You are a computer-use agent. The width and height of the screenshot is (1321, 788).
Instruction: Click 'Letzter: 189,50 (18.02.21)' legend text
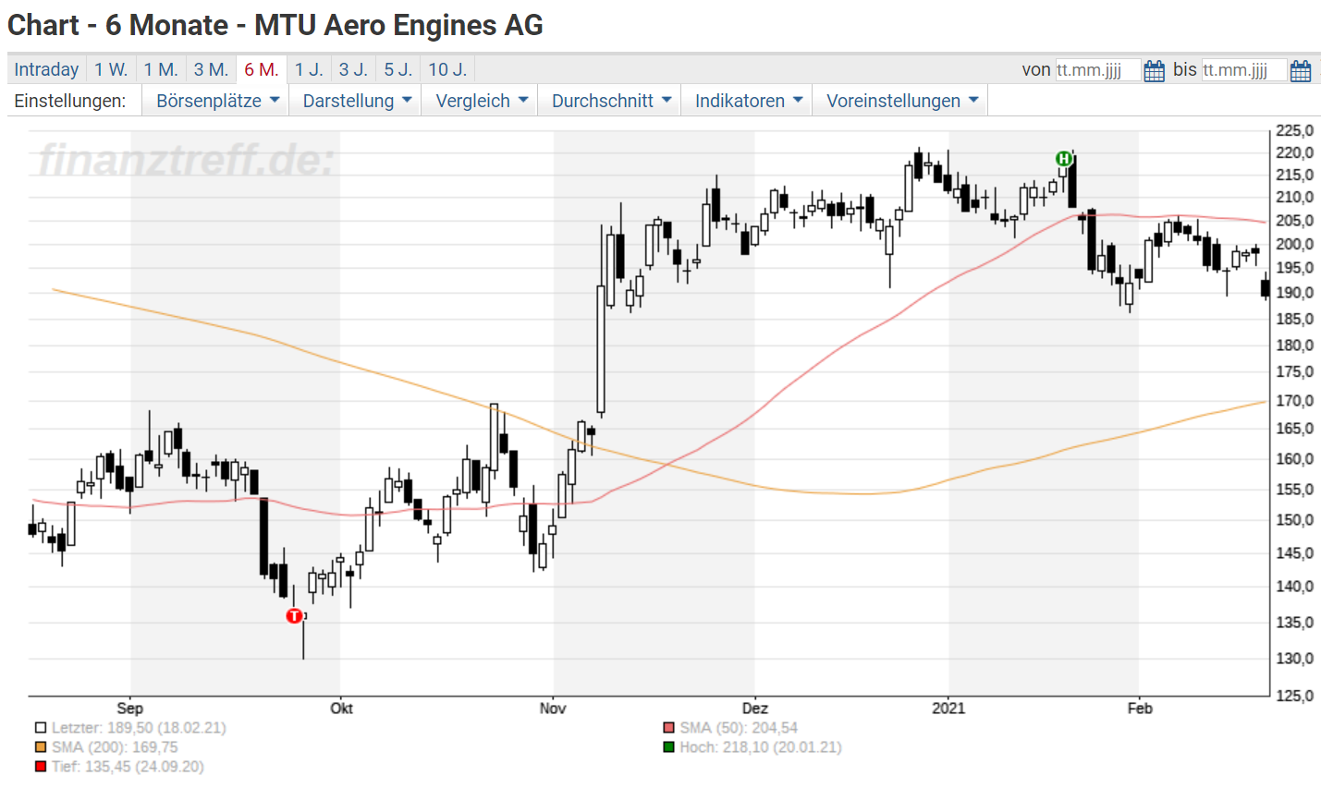click(139, 728)
